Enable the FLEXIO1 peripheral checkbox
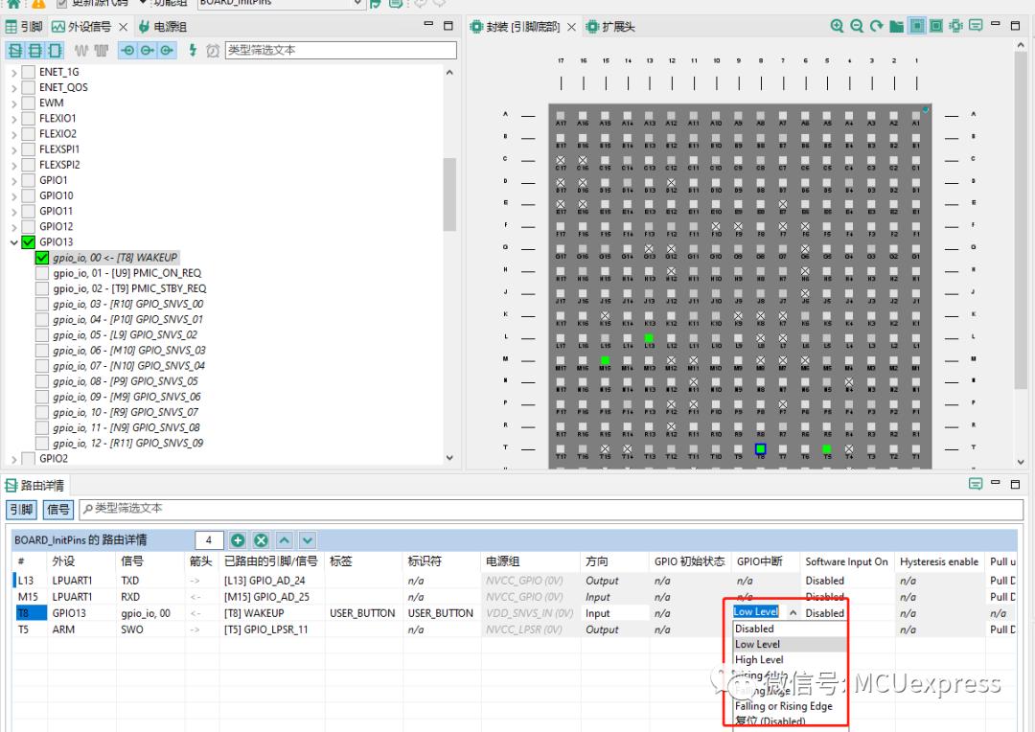This screenshot has width=1035, height=732. coord(29,118)
